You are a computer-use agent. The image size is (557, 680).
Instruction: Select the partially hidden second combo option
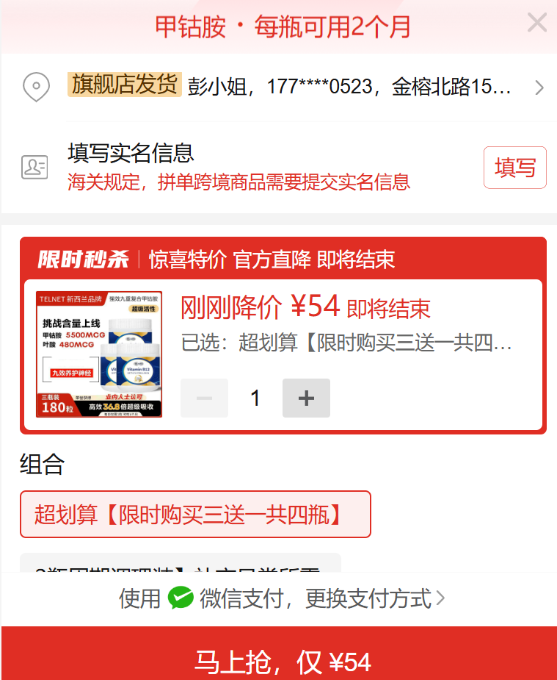(181, 562)
